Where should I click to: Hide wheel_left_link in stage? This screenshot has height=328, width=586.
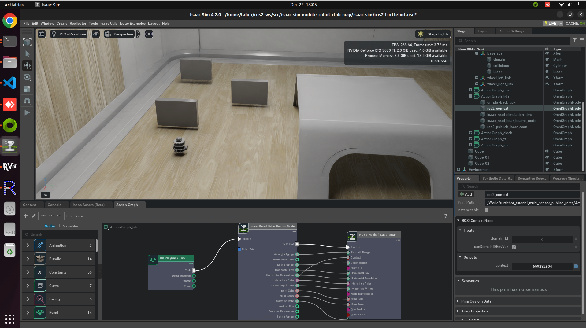pyautogui.click(x=547, y=78)
